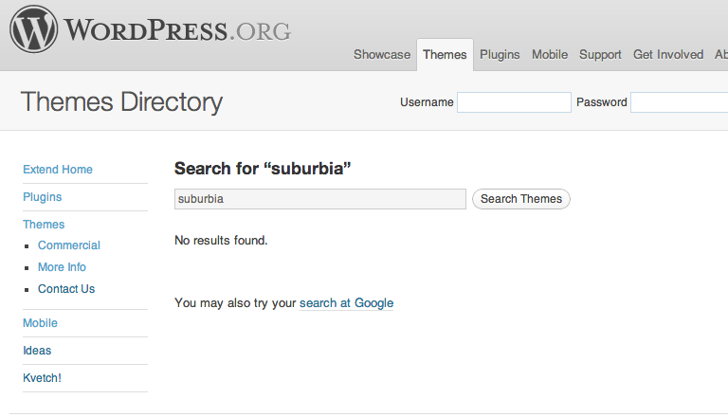This screenshot has height=417, width=728.
Task: Click the WordPress circular logo icon
Action: (34, 28)
